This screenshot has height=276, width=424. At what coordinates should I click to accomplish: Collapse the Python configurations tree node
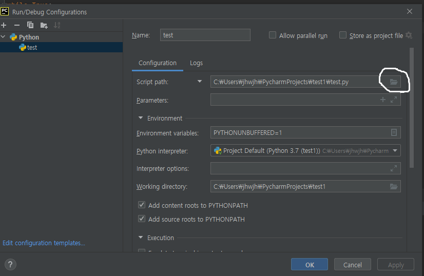[x=3, y=37]
